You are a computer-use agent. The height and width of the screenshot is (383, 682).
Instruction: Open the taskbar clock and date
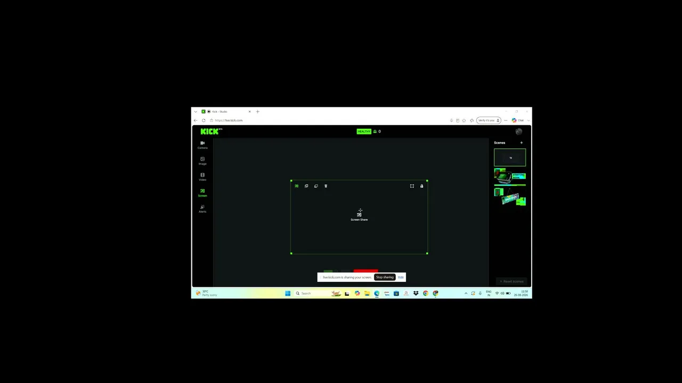tap(521, 293)
